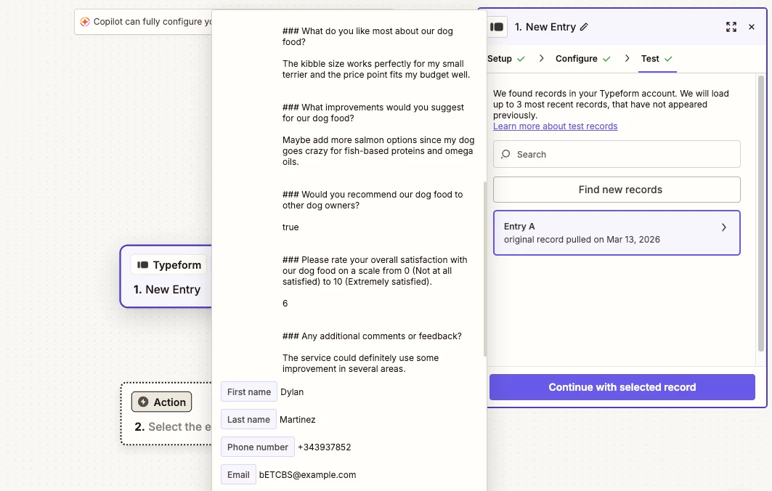The image size is (772, 491).
Task: Click the magnifier icon in the Search field
Action: pyautogui.click(x=506, y=154)
